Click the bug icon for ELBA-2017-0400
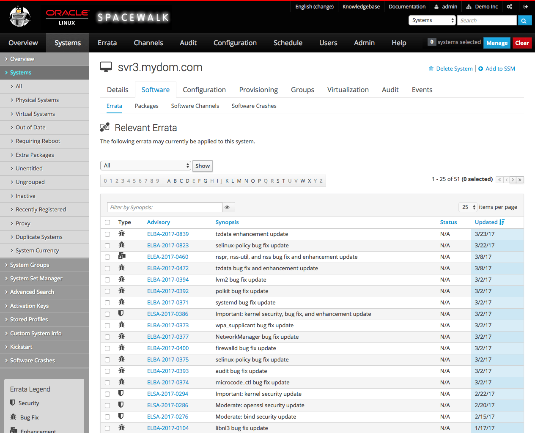This screenshot has width=535, height=433. 122,348
